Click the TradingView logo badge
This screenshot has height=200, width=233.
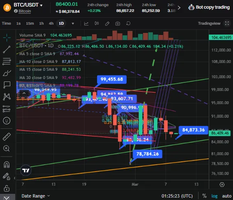pyautogui.click(x=26, y=170)
